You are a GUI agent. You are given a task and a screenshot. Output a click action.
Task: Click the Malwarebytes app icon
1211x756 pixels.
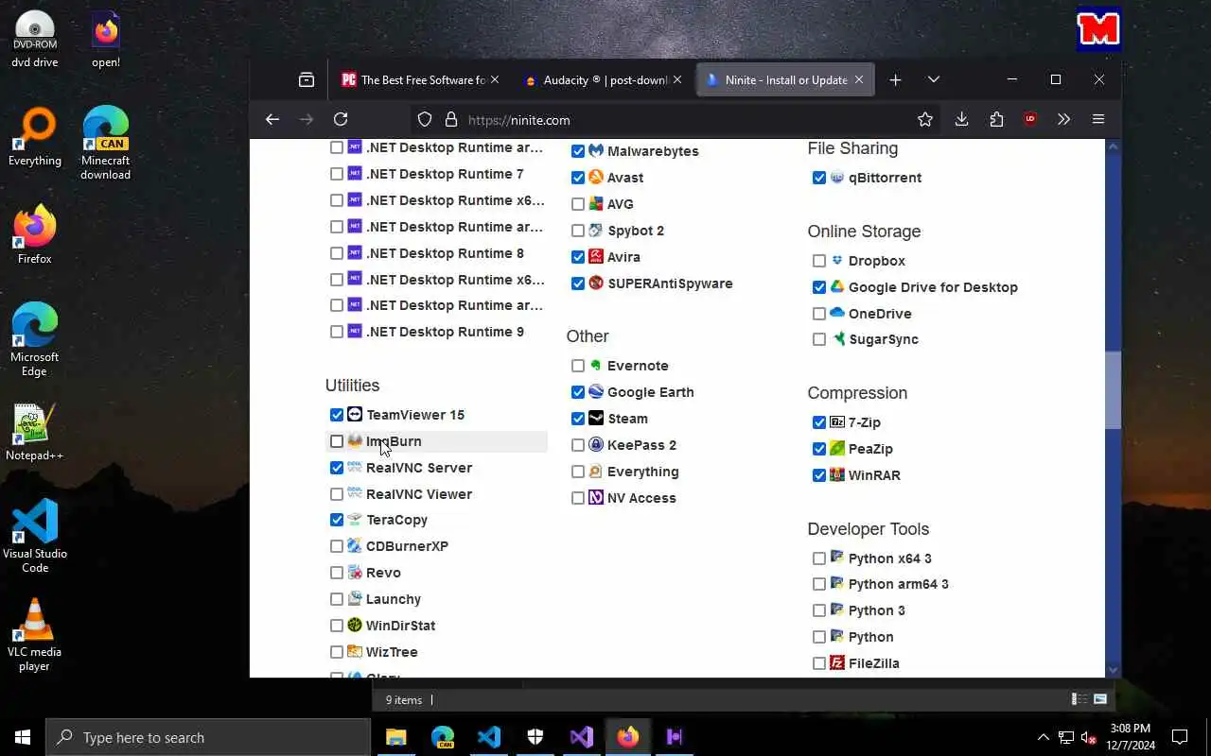[596, 151]
